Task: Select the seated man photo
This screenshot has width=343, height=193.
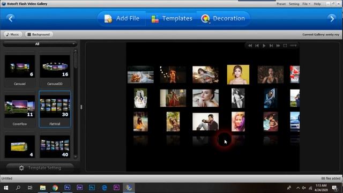Action: tap(205, 122)
